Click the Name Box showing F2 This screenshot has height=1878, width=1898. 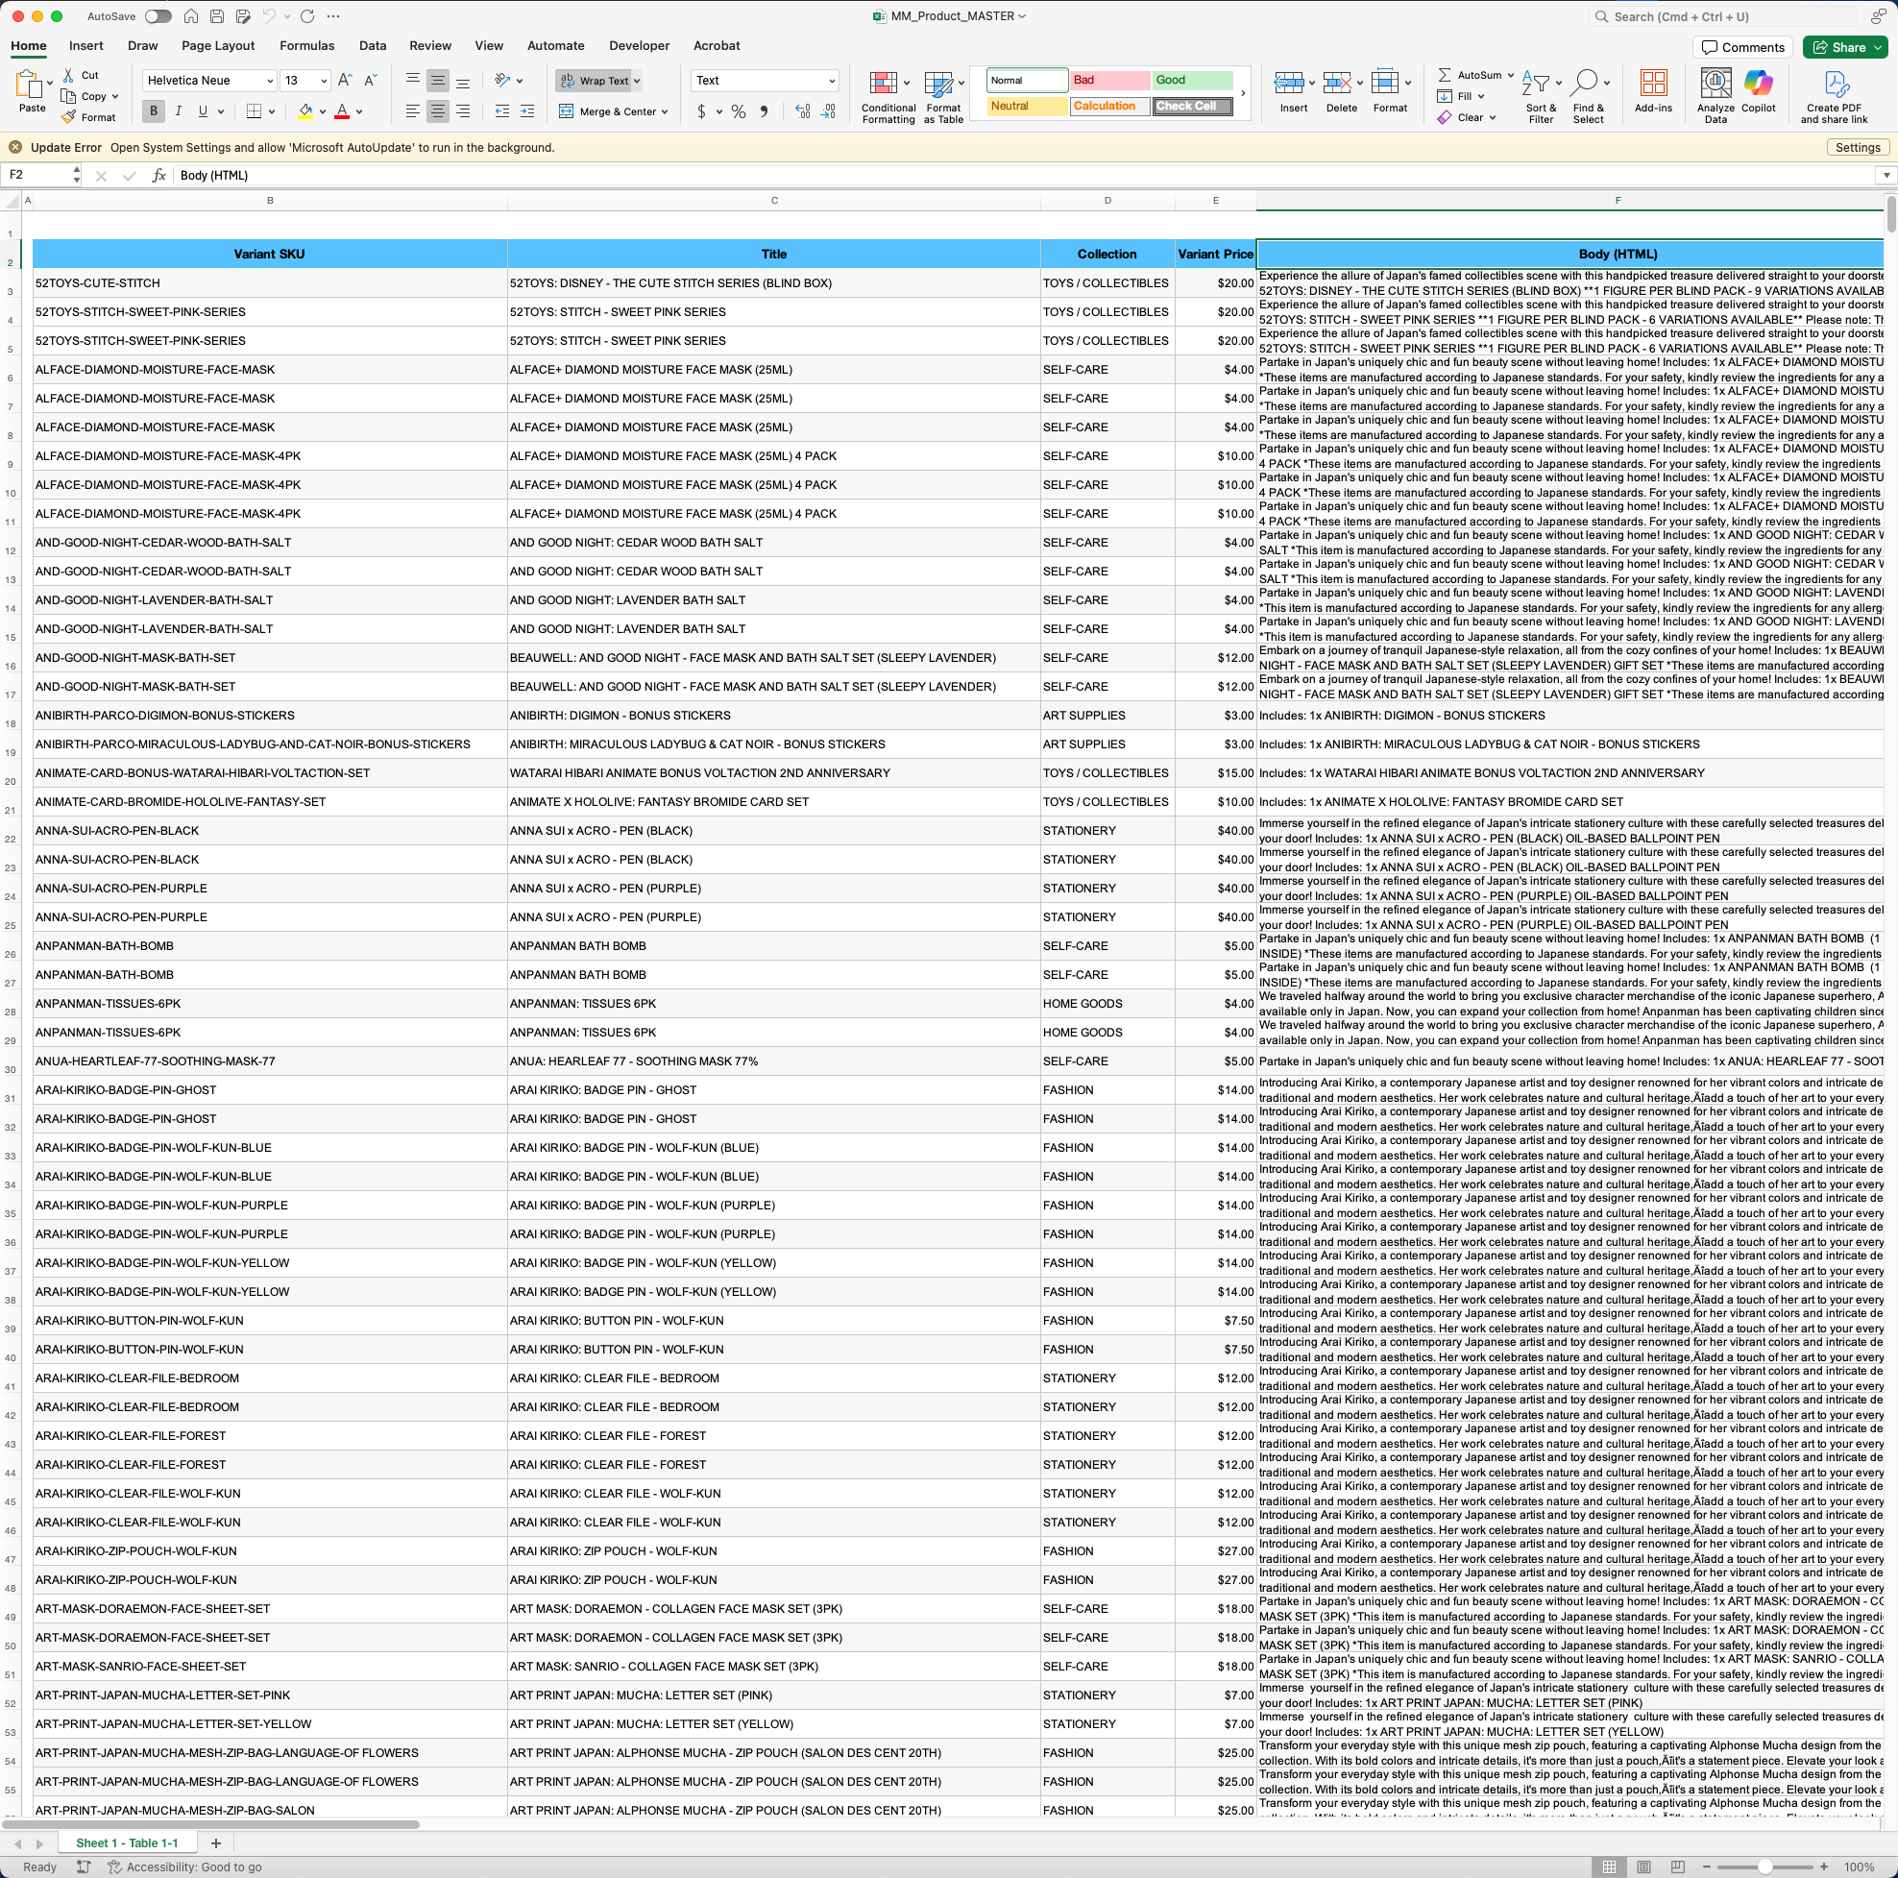click(x=37, y=175)
